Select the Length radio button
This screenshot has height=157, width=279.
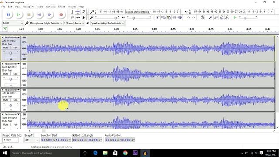(x=83, y=135)
